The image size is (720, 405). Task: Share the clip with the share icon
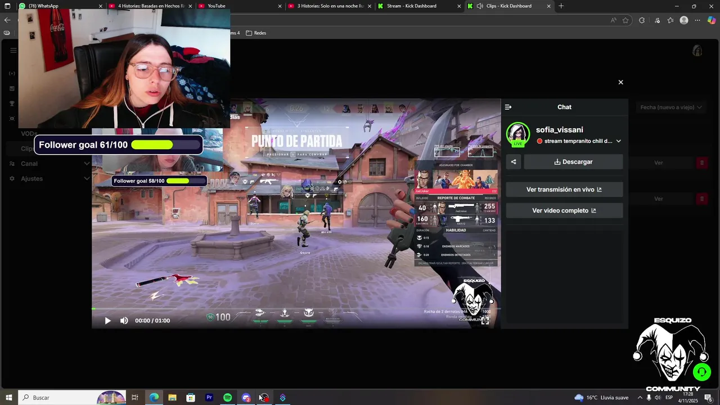pyautogui.click(x=514, y=162)
